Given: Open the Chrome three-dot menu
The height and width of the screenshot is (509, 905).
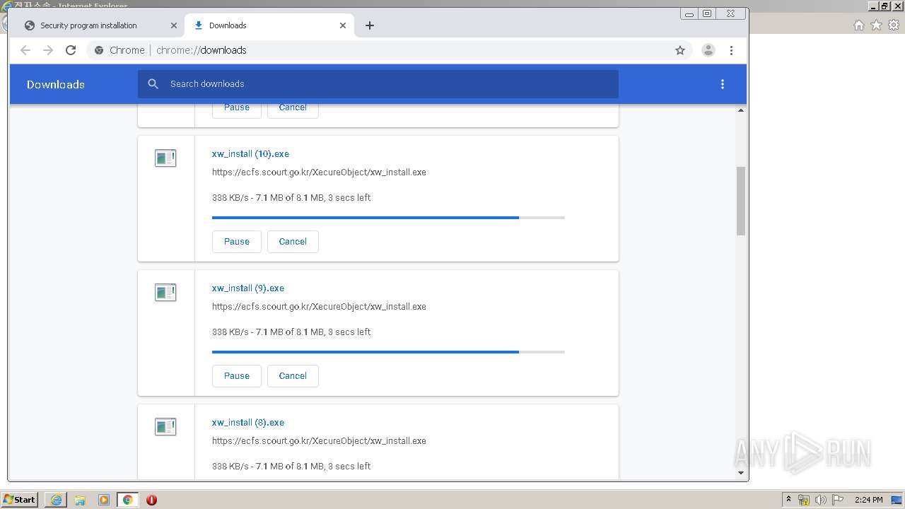Looking at the screenshot, I should pos(731,50).
